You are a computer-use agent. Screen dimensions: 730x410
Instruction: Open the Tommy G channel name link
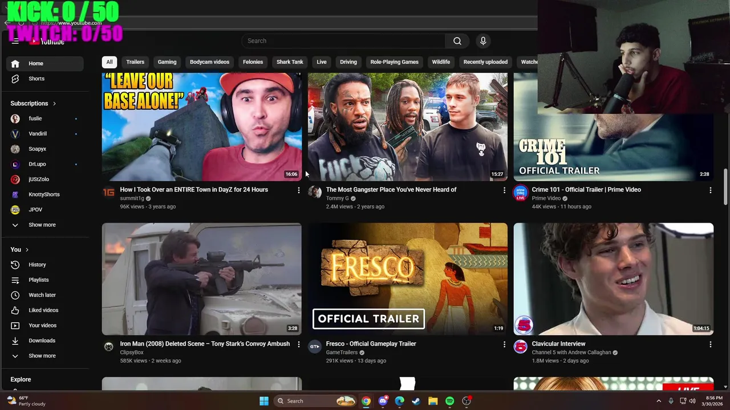[x=337, y=199]
